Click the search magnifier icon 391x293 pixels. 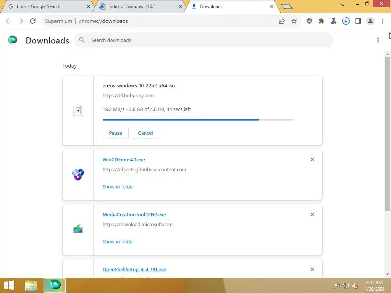pos(82,40)
